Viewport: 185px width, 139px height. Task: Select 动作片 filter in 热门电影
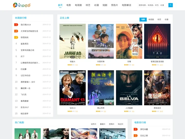(94, 124)
